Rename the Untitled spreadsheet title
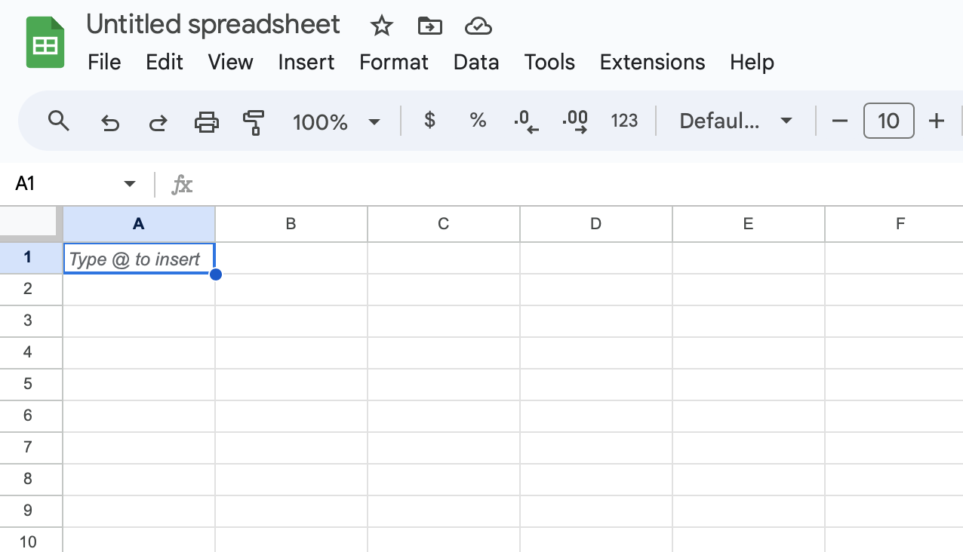963x552 pixels. click(x=213, y=24)
